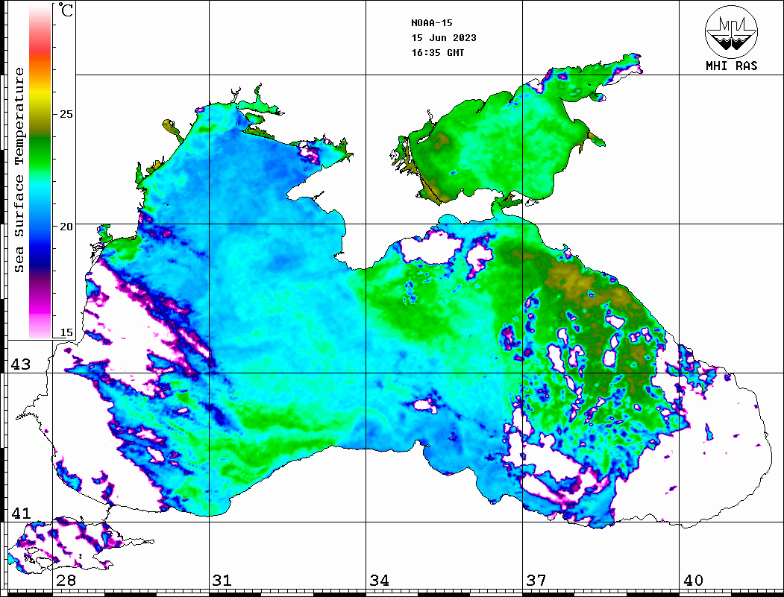Screen dimensions: 784x597
Task: Click the '20' tick label on scale
Action: [x=66, y=227]
